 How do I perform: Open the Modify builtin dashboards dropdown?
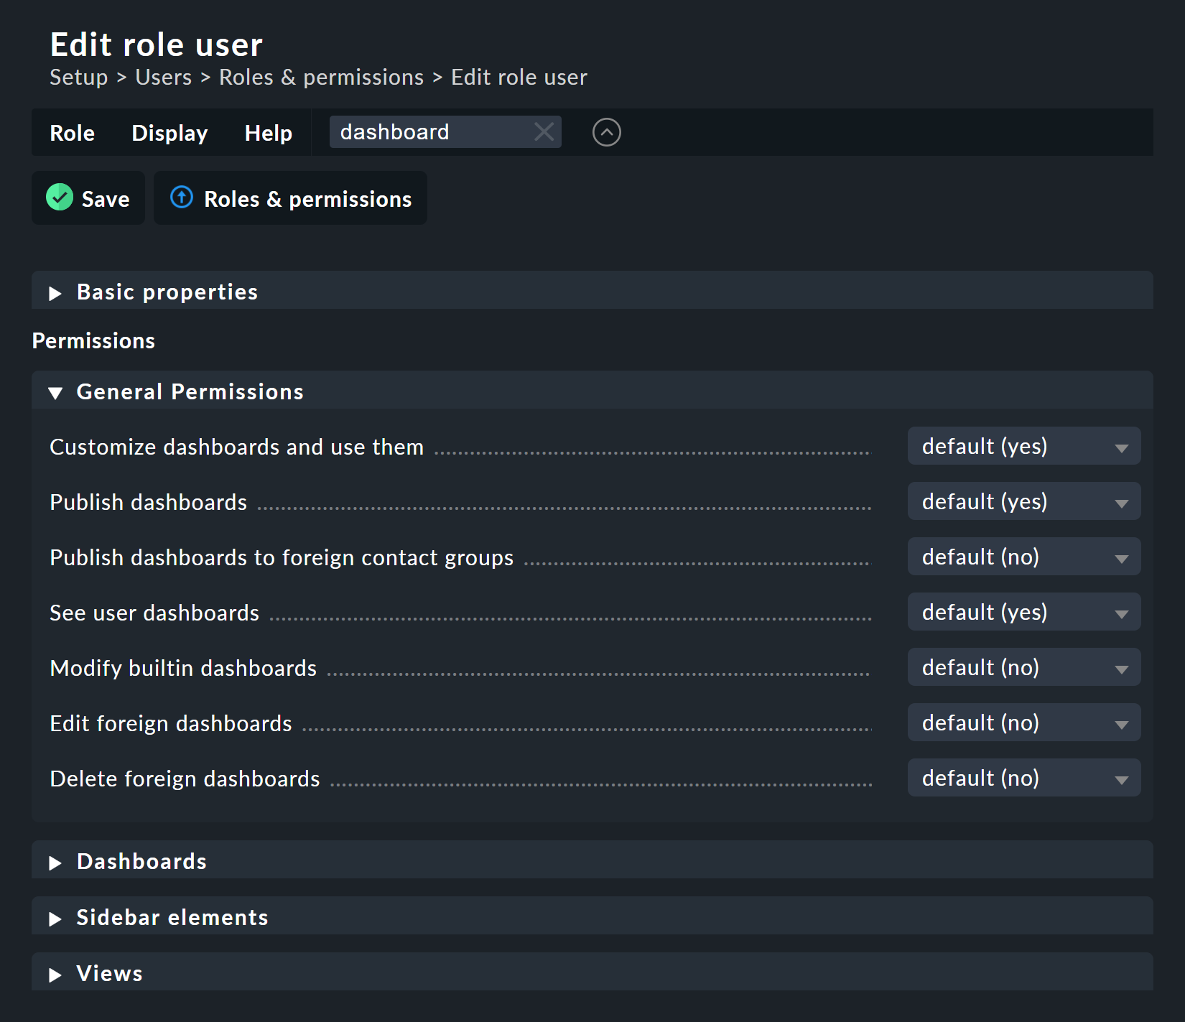point(1024,667)
